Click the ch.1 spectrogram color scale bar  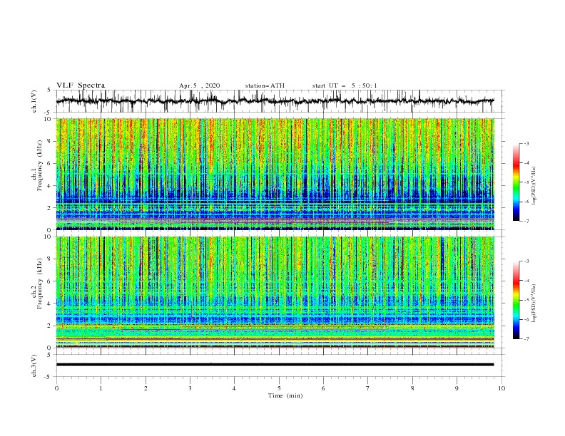tap(516, 182)
